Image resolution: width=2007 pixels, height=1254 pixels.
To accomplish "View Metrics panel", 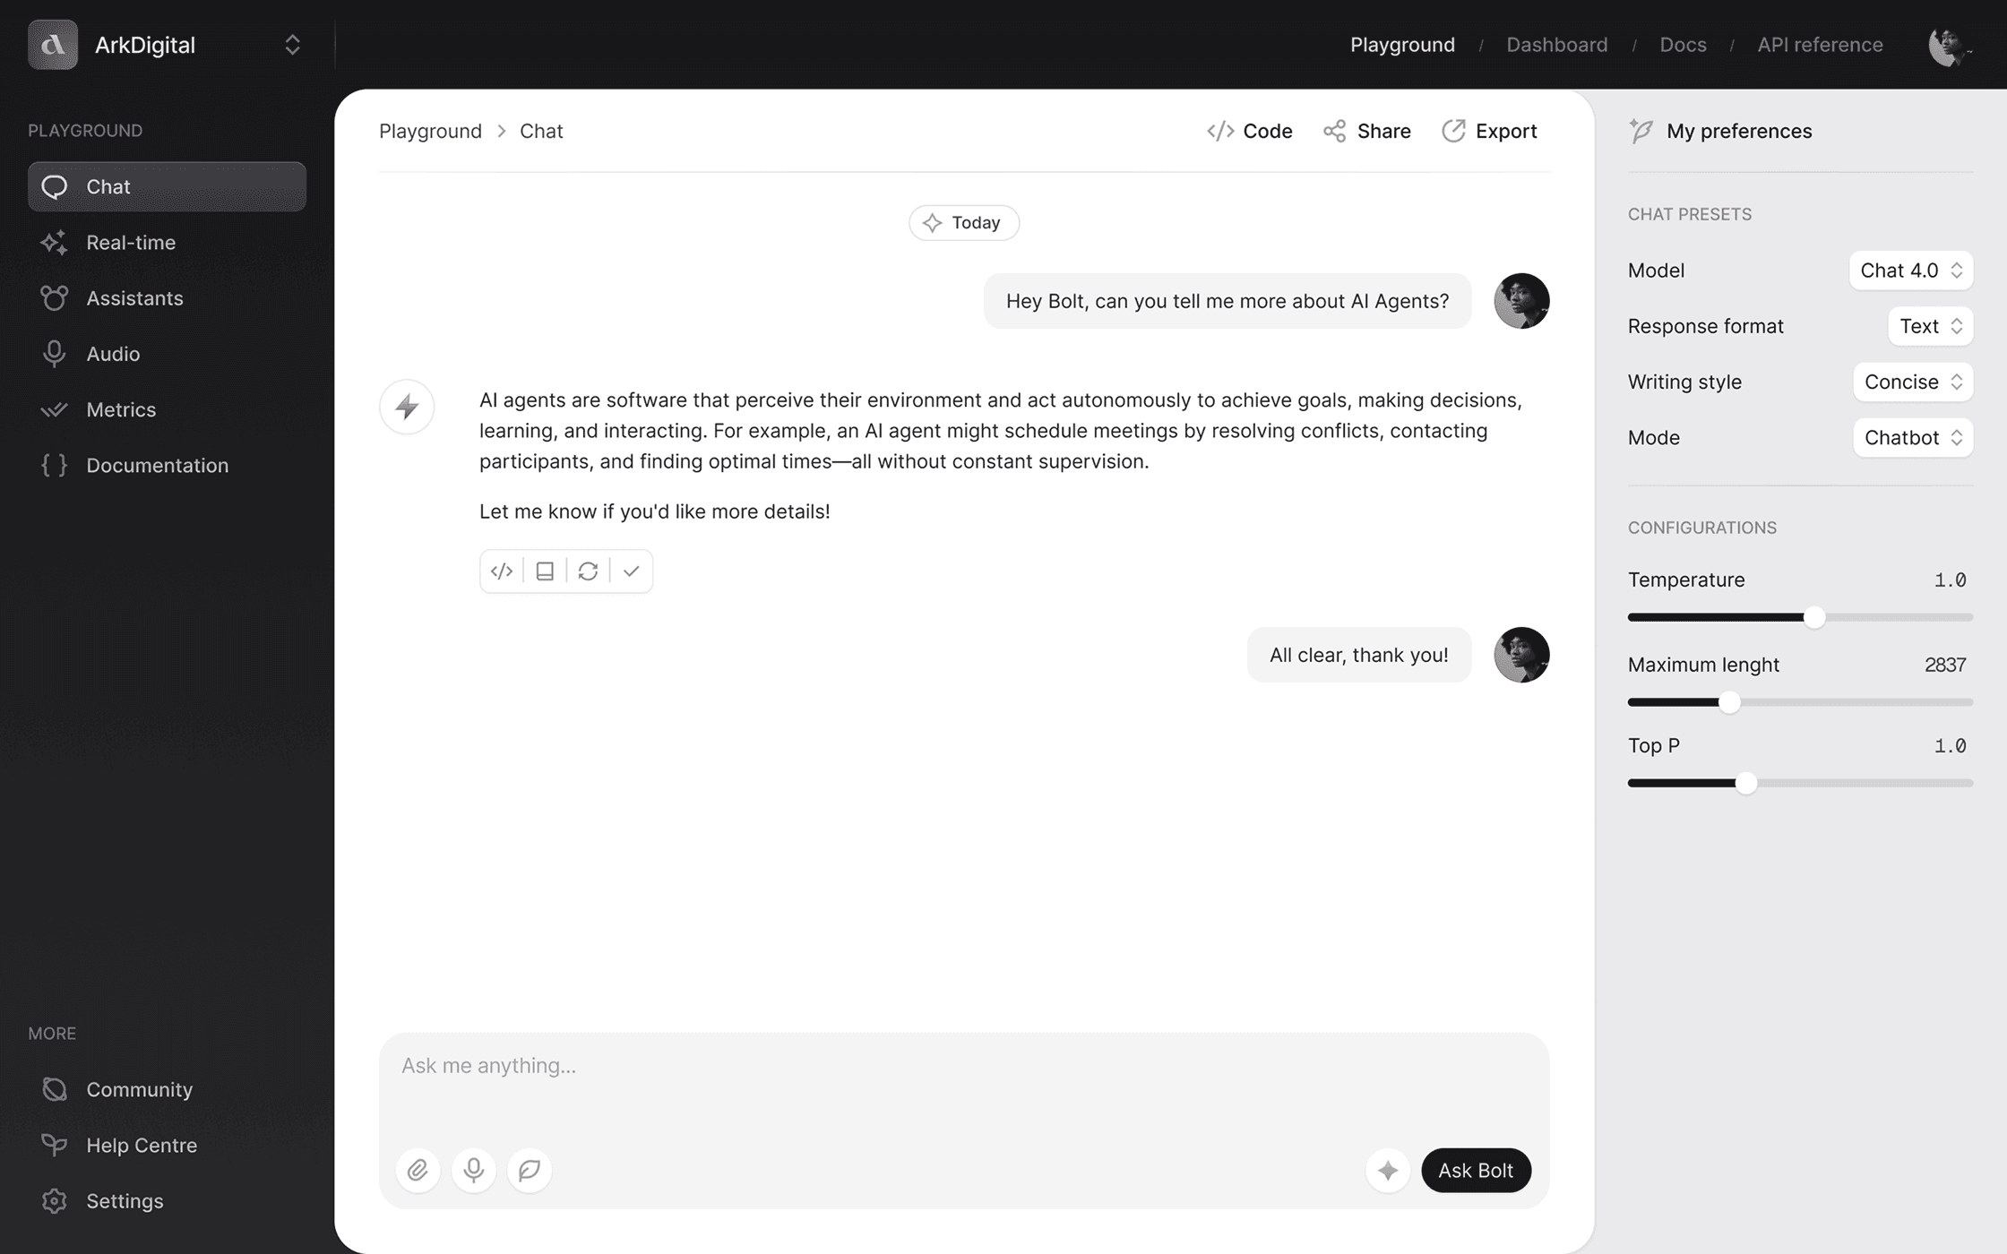I will (x=121, y=408).
